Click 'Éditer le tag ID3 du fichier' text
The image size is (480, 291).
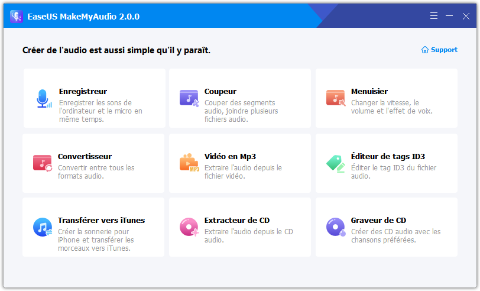pos(394,172)
